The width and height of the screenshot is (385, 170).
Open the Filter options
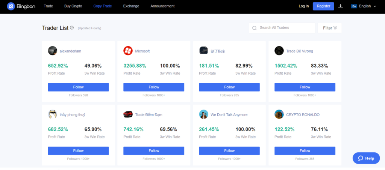[x=330, y=28]
